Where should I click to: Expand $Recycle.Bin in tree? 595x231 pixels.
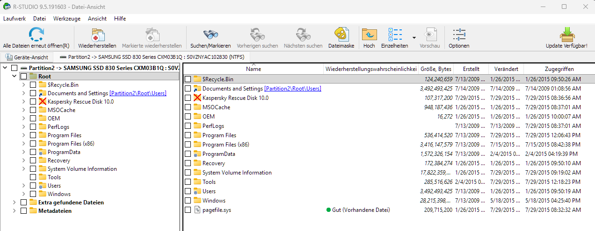pyautogui.click(x=24, y=85)
